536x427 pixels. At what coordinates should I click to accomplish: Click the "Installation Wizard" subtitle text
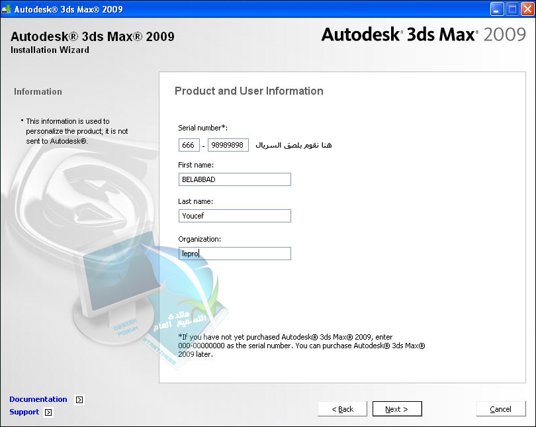[x=50, y=50]
